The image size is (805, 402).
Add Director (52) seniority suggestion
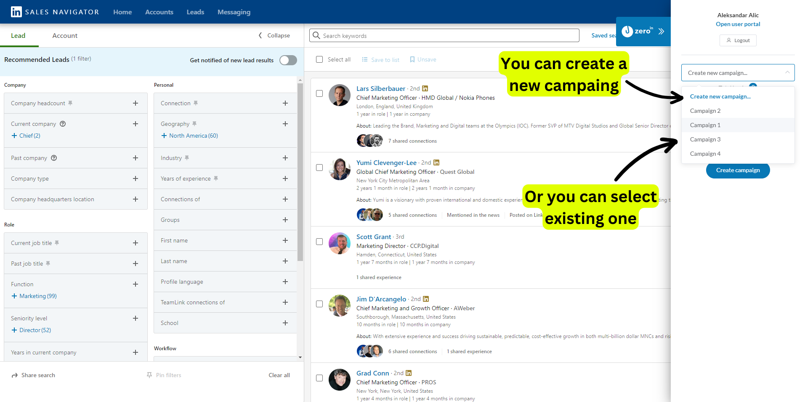click(x=31, y=330)
